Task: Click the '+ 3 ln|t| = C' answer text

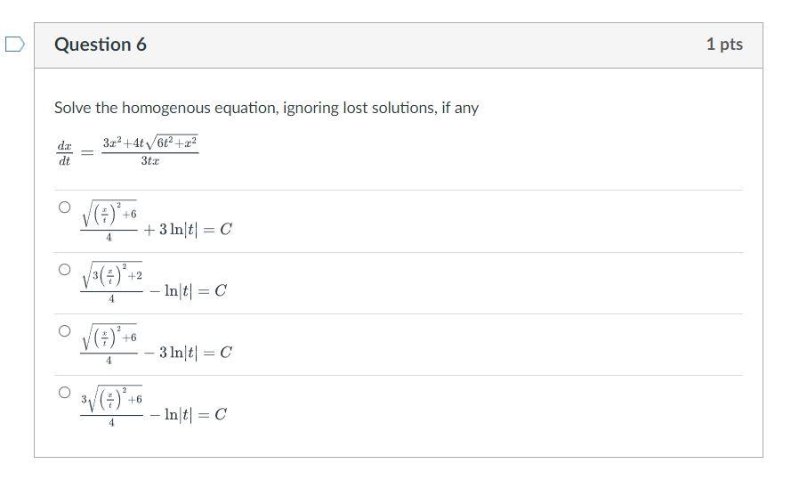Action: pos(188,230)
